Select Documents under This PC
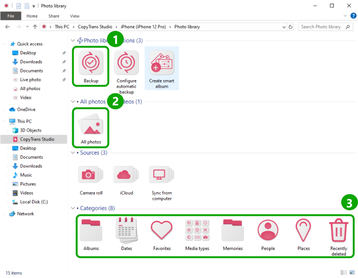The image size is (358, 278). click(32, 157)
